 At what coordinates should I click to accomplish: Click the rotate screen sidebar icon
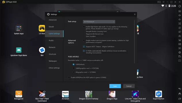point(180,52)
